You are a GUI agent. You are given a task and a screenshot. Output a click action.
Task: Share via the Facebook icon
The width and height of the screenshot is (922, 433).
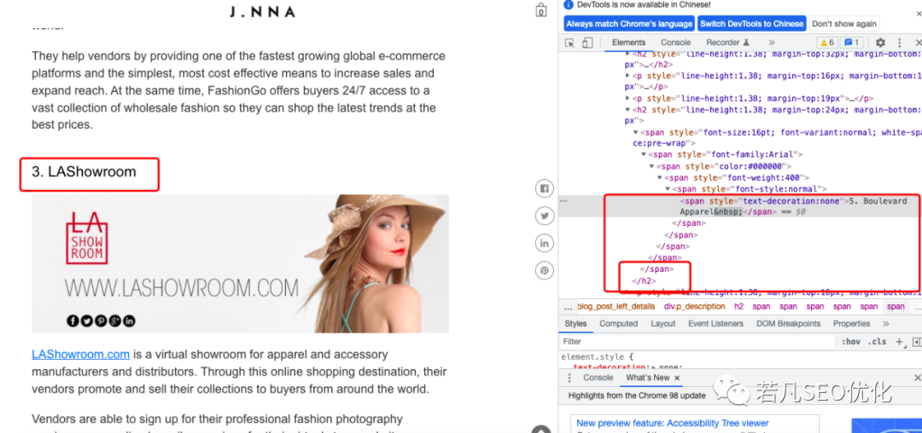coord(544,189)
